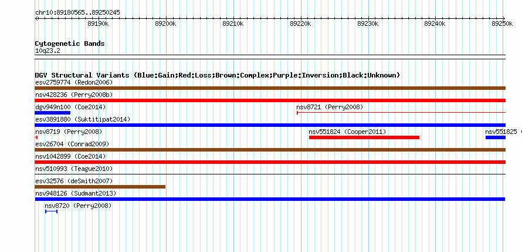Screen dimensions: 522x252
Task: Click the 89250k ruler tick label
Action: click(x=503, y=23)
